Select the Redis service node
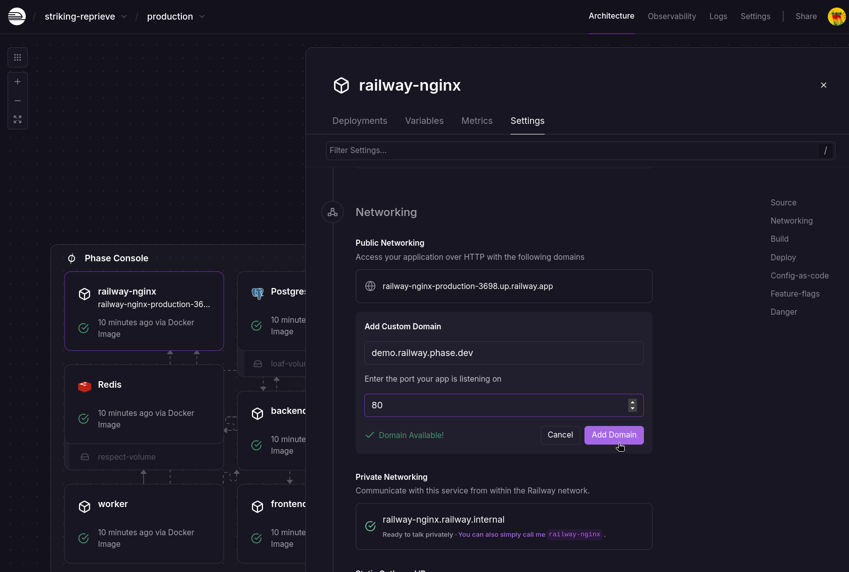The height and width of the screenshot is (572, 849). [144, 404]
